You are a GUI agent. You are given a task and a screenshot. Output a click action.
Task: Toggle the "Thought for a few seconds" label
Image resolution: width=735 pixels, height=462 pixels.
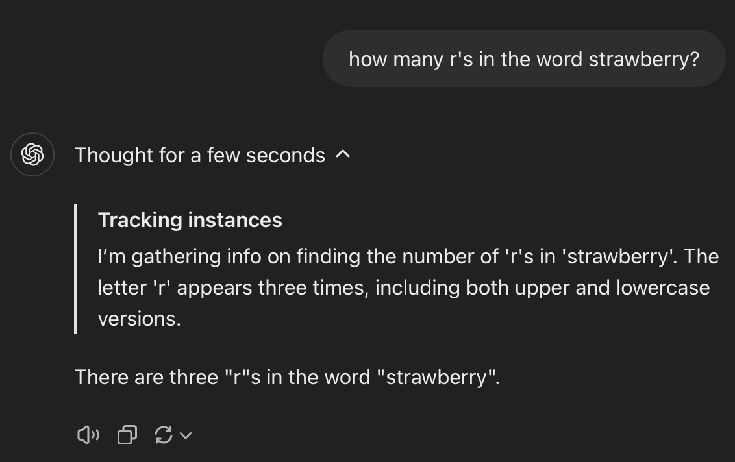199,155
